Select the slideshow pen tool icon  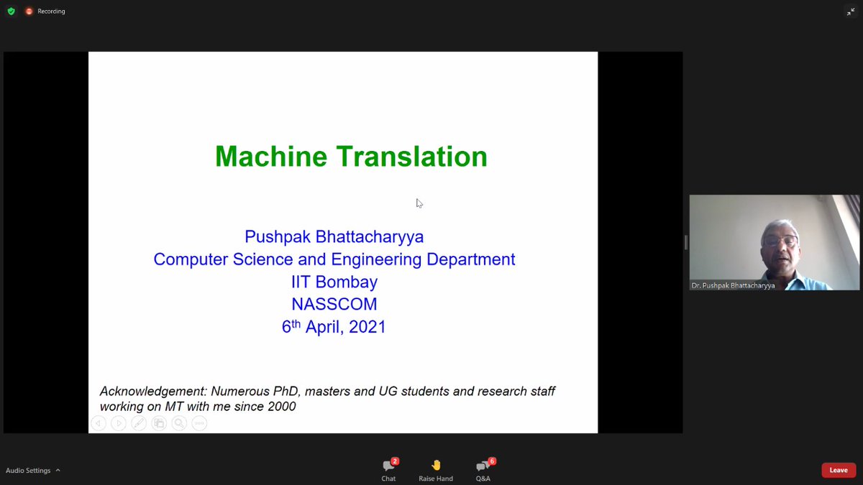[139, 423]
